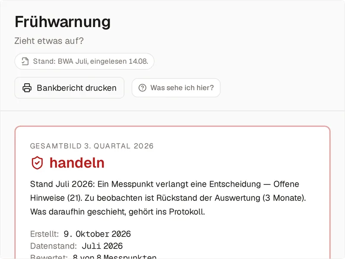The height and width of the screenshot is (259, 345).
Task: Click the Datenstand value 'Juli 2026'
Action: (102, 246)
